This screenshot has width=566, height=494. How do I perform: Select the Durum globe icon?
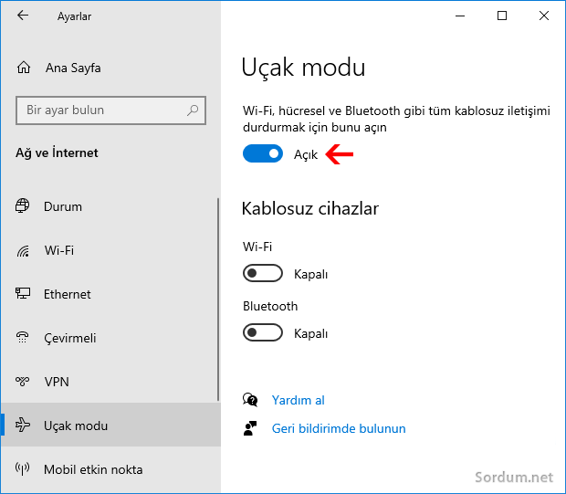point(23,205)
